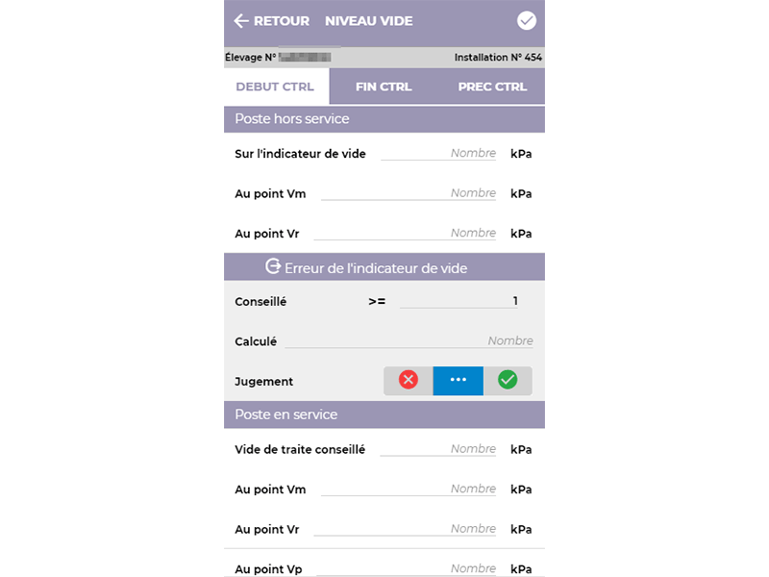Select the DEBUT CTRL tab
The width and height of the screenshot is (769, 577).
(x=275, y=87)
